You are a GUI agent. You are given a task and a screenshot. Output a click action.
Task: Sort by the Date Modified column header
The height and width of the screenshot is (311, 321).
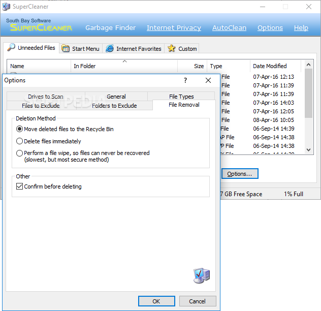click(x=275, y=66)
